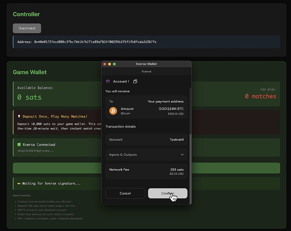Copy Account 1 address icon

coord(135,81)
